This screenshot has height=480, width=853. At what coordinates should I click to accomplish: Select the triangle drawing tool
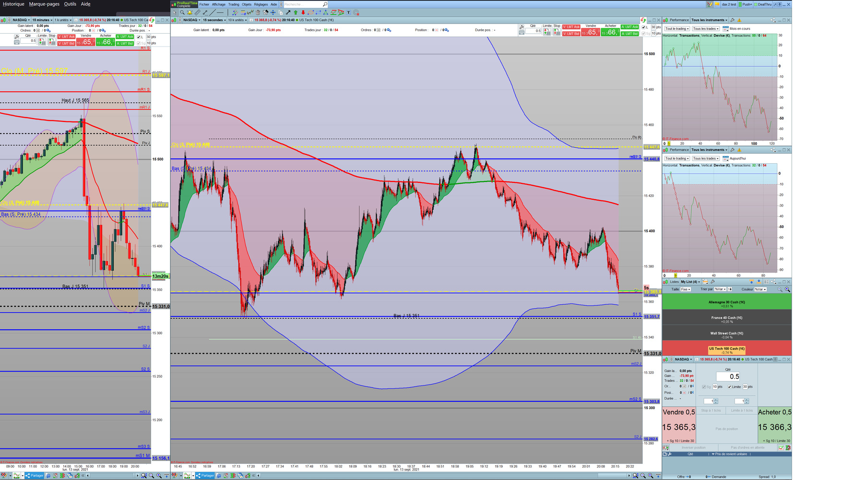pyautogui.click(x=326, y=12)
